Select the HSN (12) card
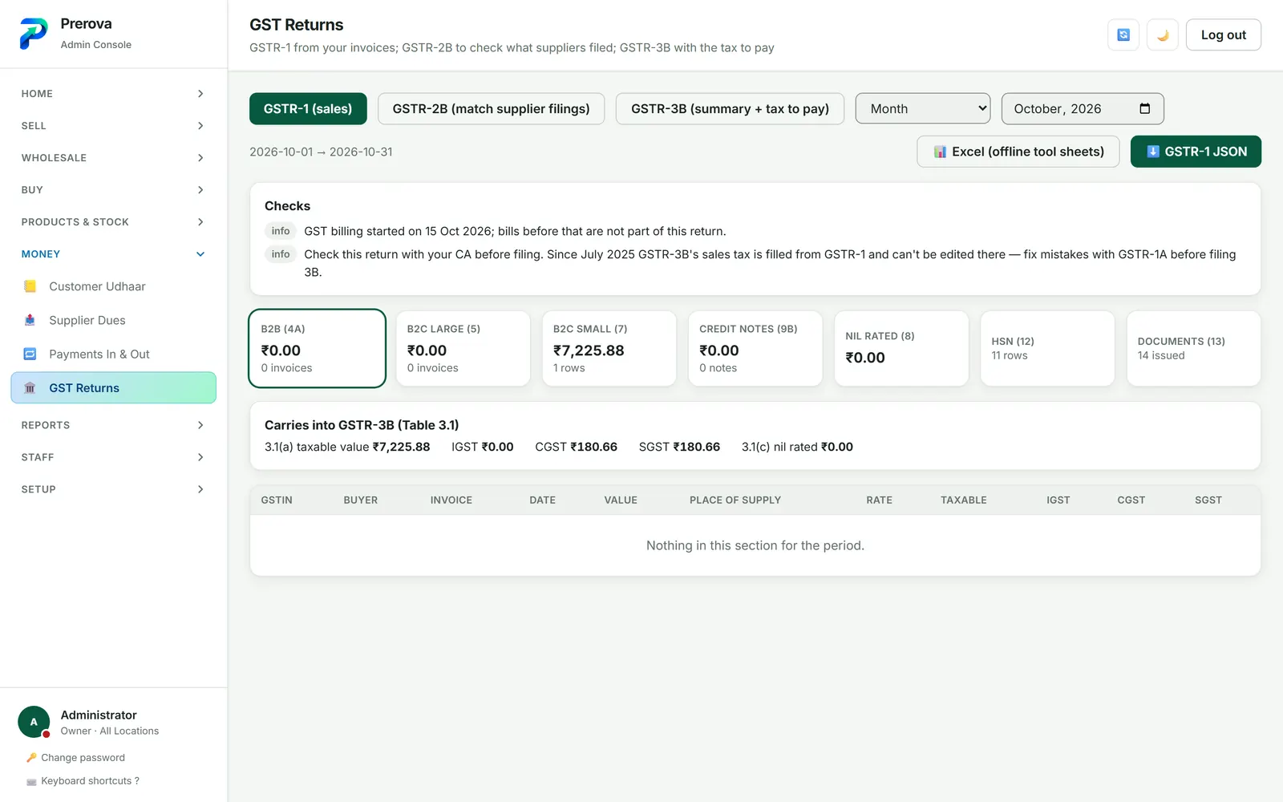 1047,348
